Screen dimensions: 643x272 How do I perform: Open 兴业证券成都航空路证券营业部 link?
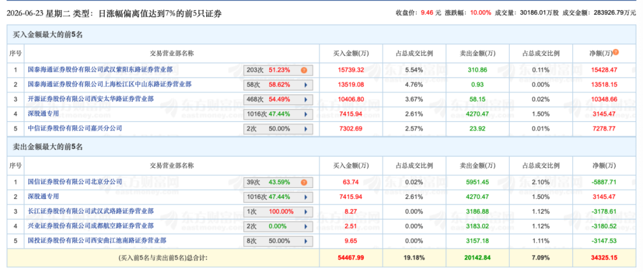coord(90,225)
